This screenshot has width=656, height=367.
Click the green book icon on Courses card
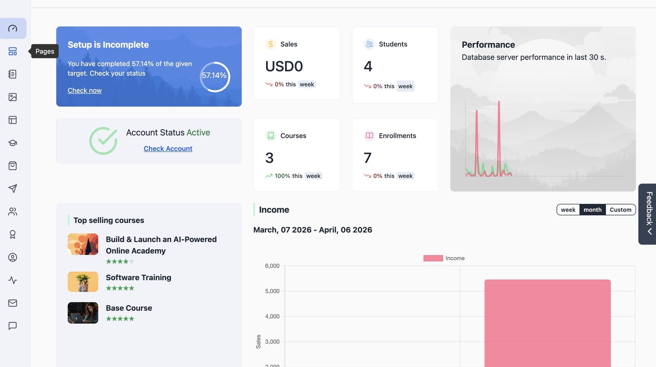[x=271, y=136]
